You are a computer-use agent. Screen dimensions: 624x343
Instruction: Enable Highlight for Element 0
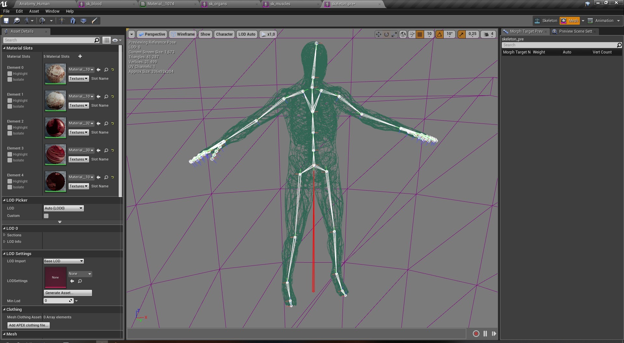[x=10, y=74]
